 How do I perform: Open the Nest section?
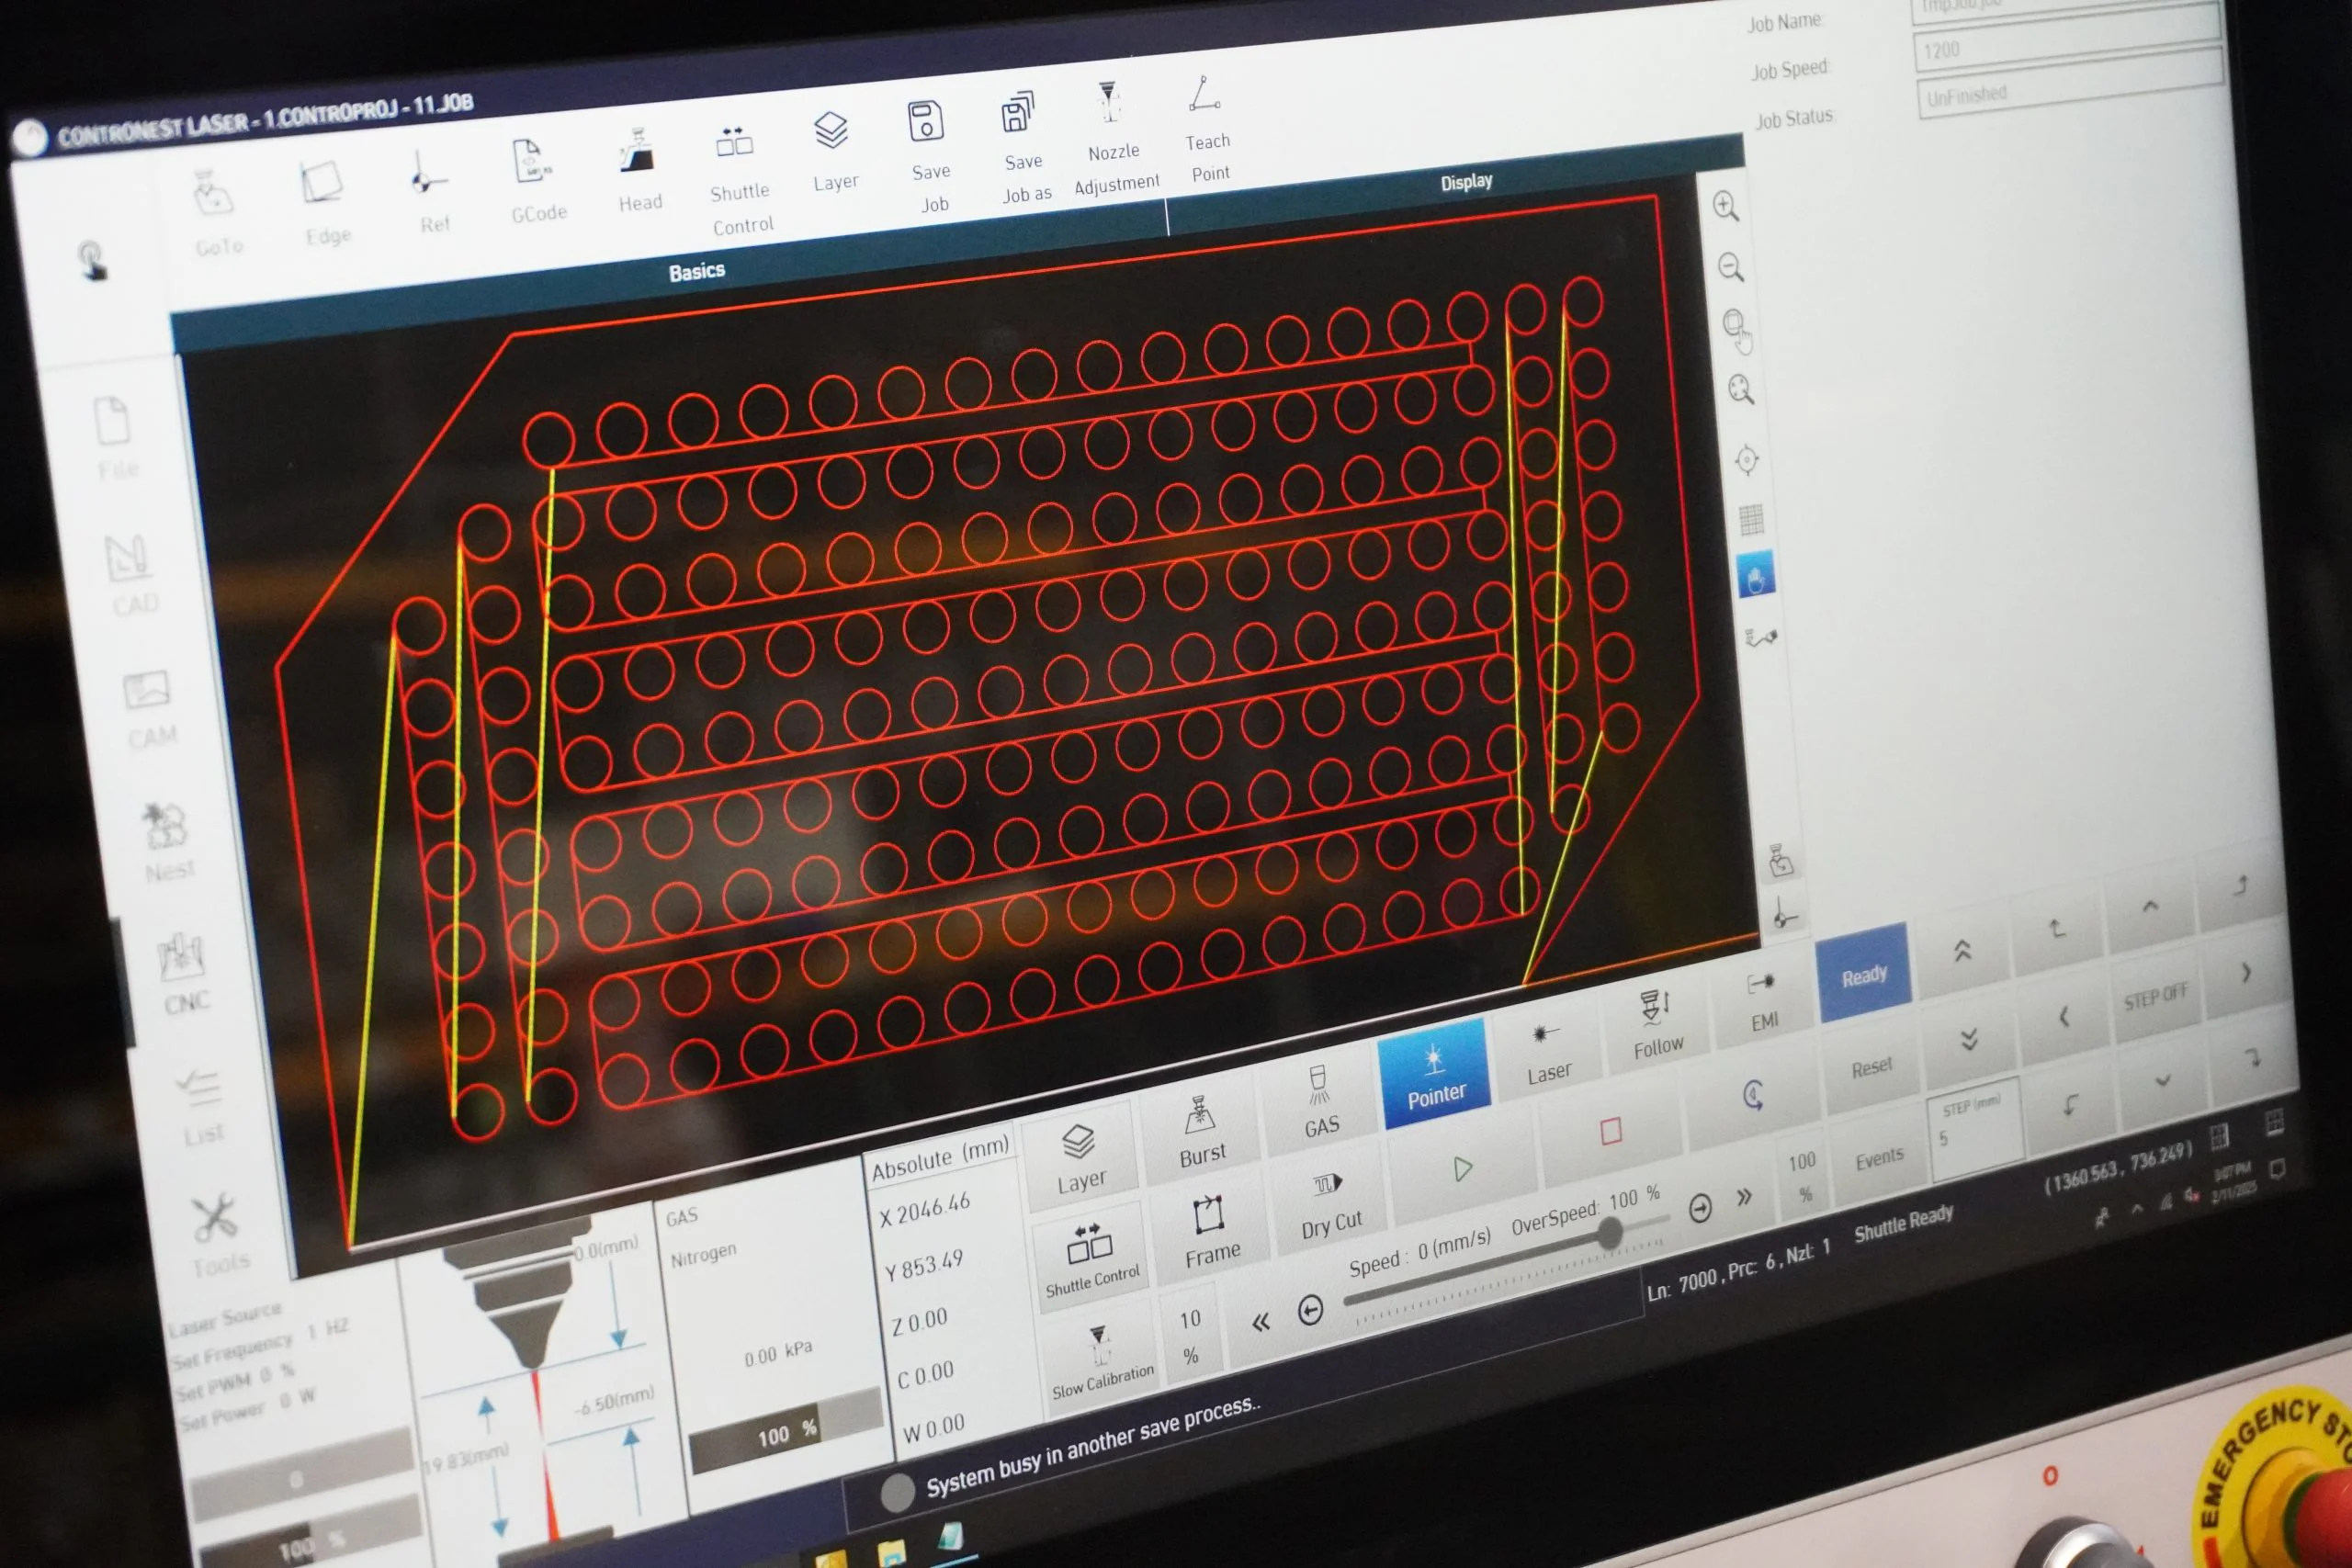coord(166,842)
